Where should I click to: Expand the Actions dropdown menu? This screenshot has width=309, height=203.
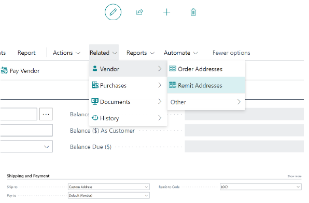pos(67,53)
